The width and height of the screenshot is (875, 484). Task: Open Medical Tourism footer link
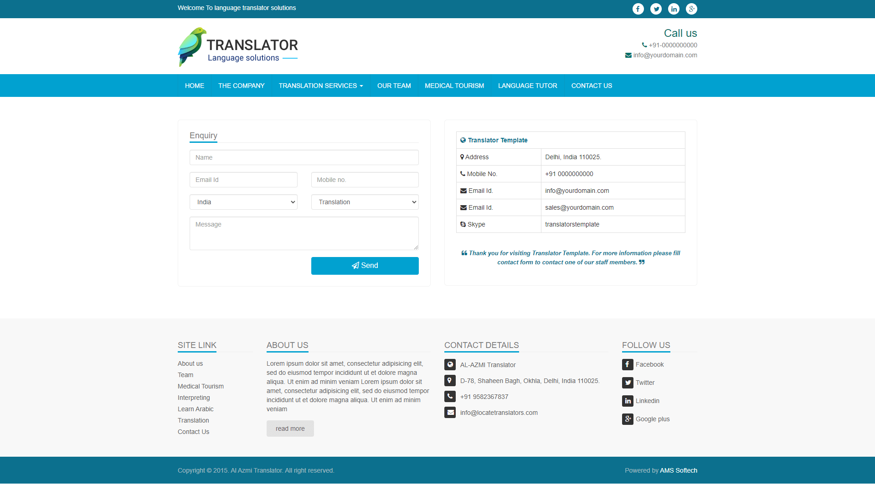coord(201,386)
